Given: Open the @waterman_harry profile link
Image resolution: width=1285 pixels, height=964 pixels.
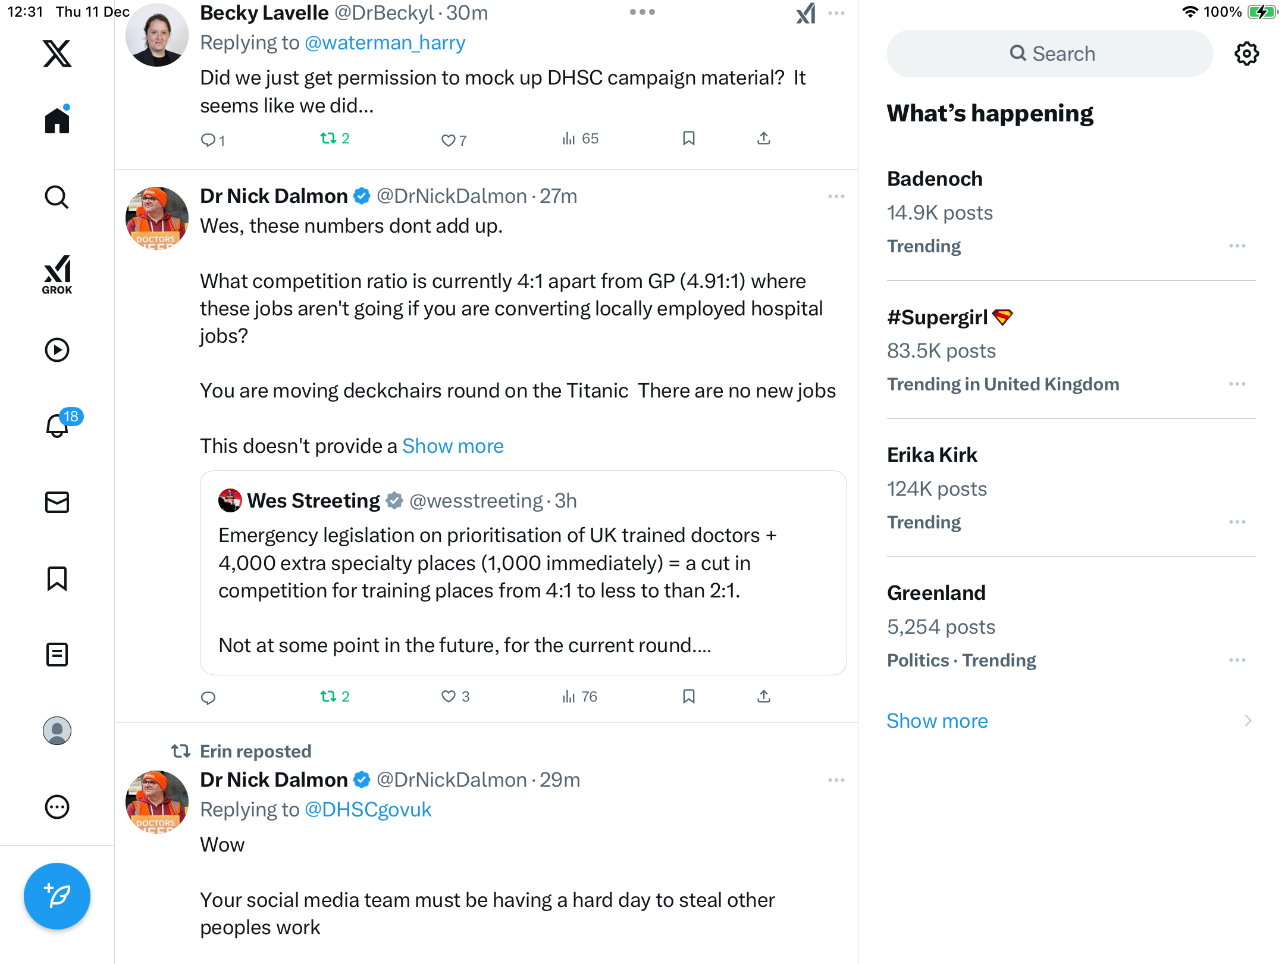Looking at the screenshot, I should pyautogui.click(x=385, y=43).
